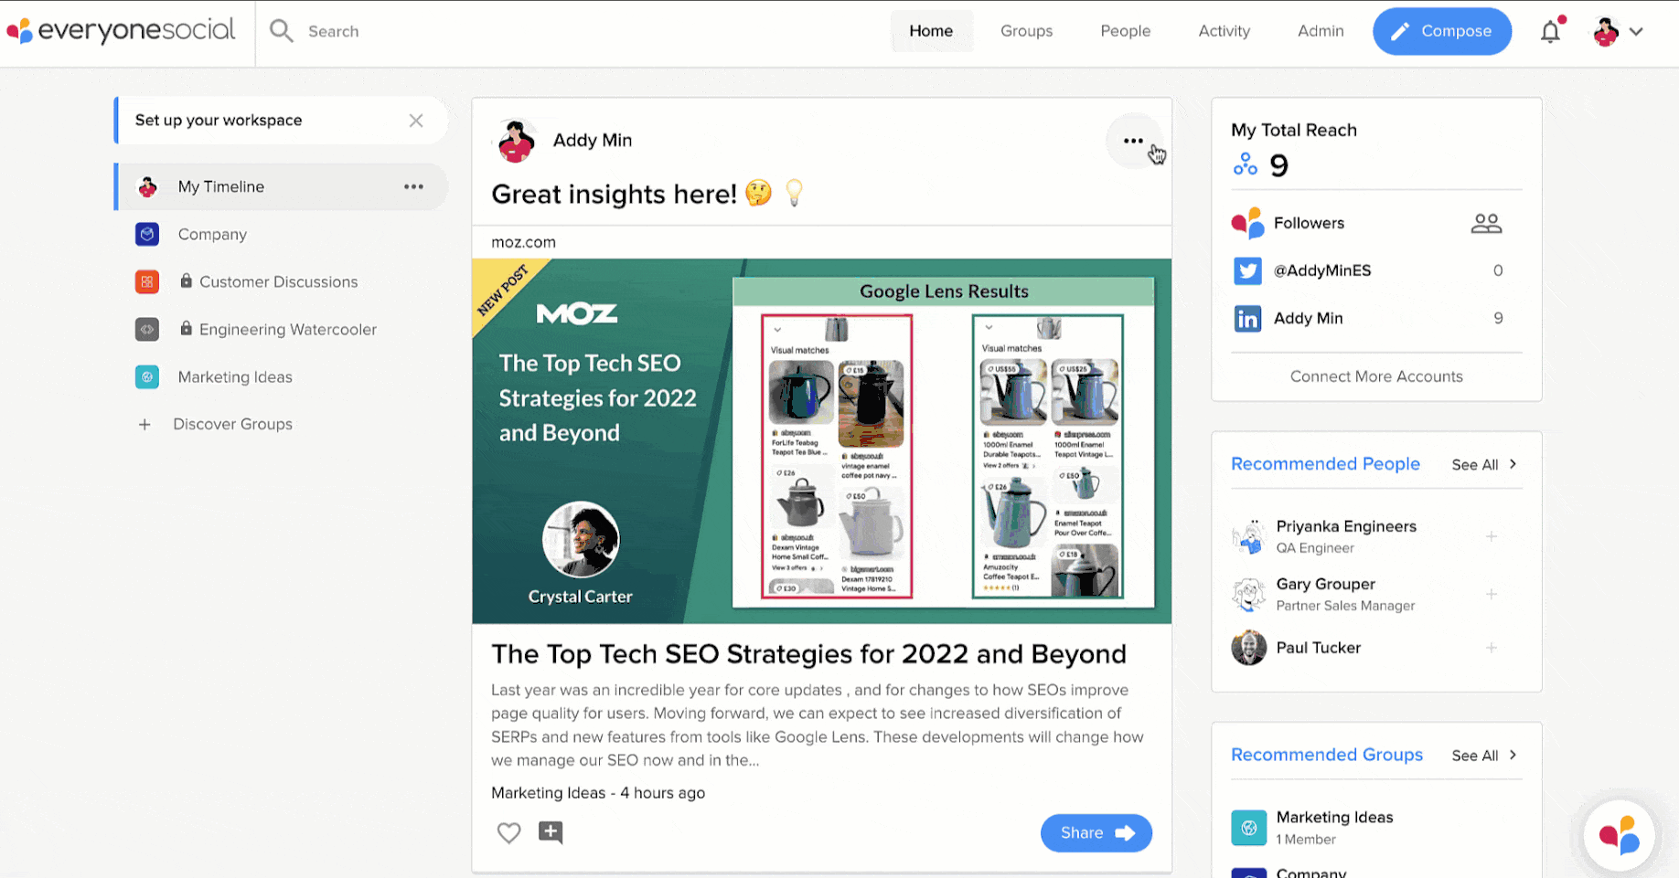Like the post with the heart icon
The width and height of the screenshot is (1679, 878).
point(508,832)
